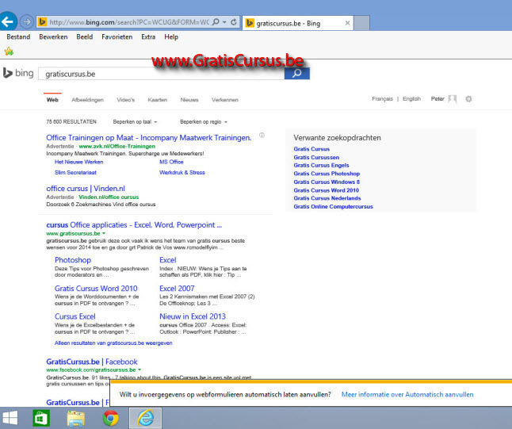Switch to the Video's tab
This screenshot has height=429, width=512.
(x=126, y=100)
